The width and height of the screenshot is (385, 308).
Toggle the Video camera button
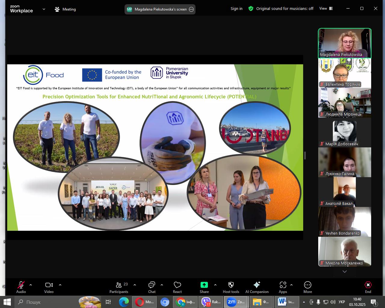pyautogui.click(x=49, y=285)
